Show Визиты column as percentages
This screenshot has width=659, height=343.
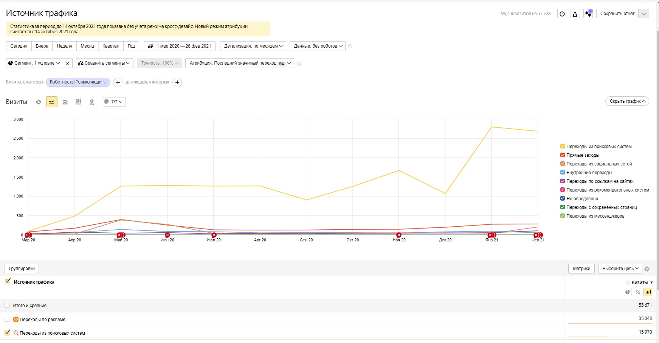click(638, 292)
